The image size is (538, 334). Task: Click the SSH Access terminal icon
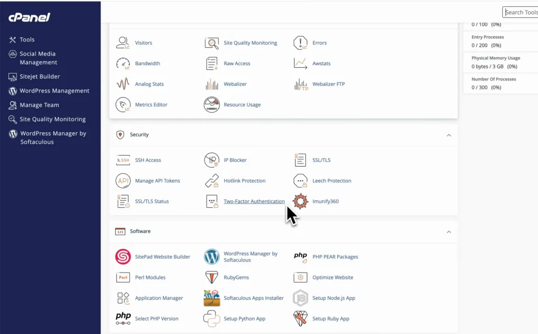click(123, 160)
